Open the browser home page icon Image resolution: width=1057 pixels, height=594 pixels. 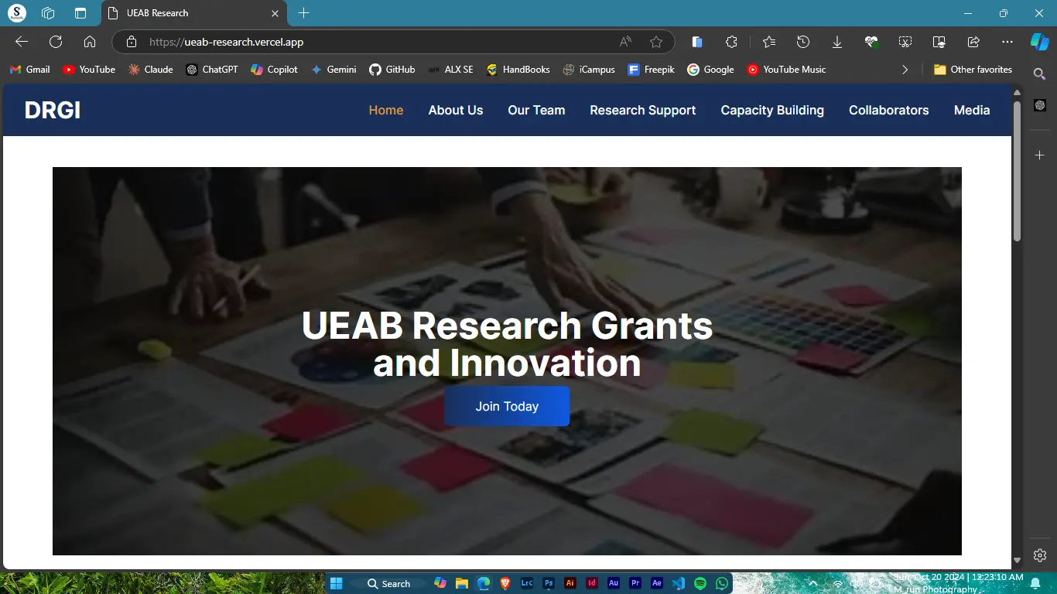pyautogui.click(x=90, y=42)
